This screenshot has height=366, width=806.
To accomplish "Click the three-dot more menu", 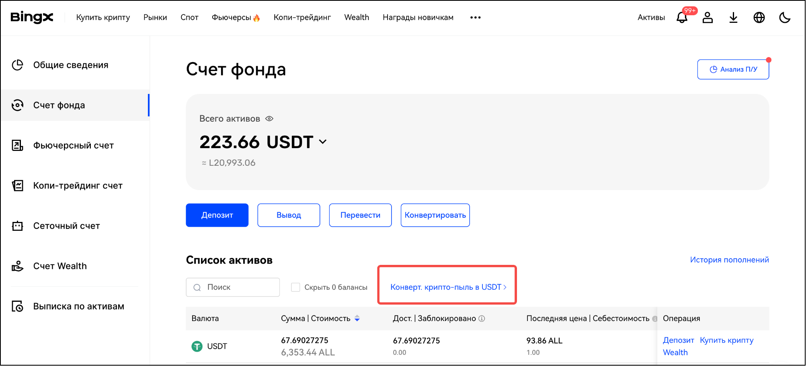I will [x=476, y=18].
